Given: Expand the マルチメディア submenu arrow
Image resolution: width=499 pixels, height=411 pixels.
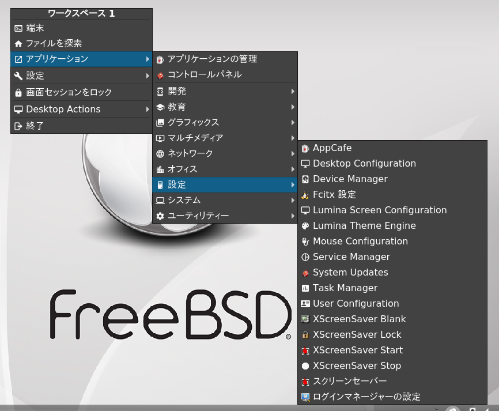Looking at the screenshot, I should [293, 138].
